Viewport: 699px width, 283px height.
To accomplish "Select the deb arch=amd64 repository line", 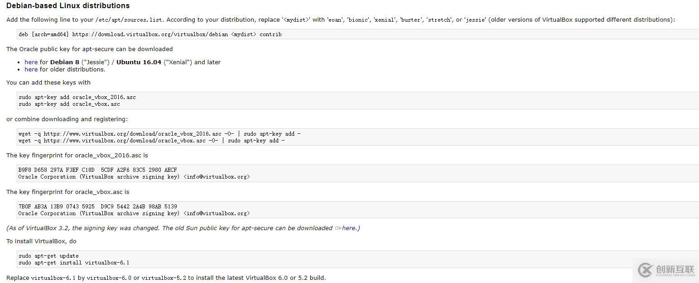I will pyautogui.click(x=149, y=34).
